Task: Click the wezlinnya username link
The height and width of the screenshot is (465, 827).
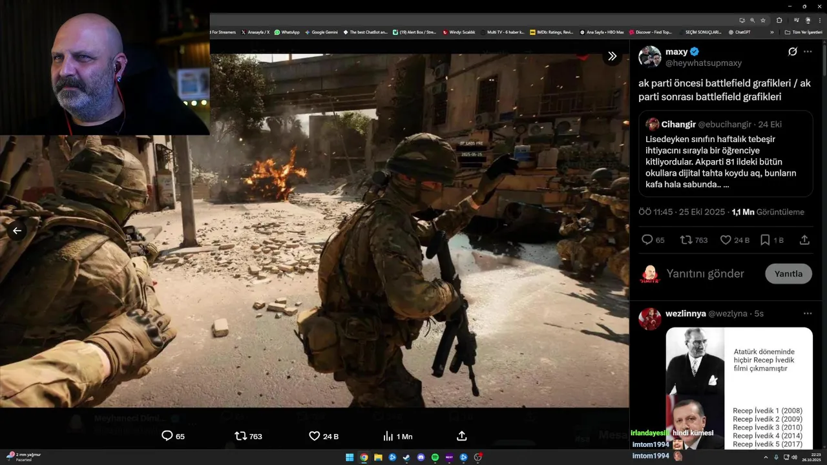Action: 686,313
